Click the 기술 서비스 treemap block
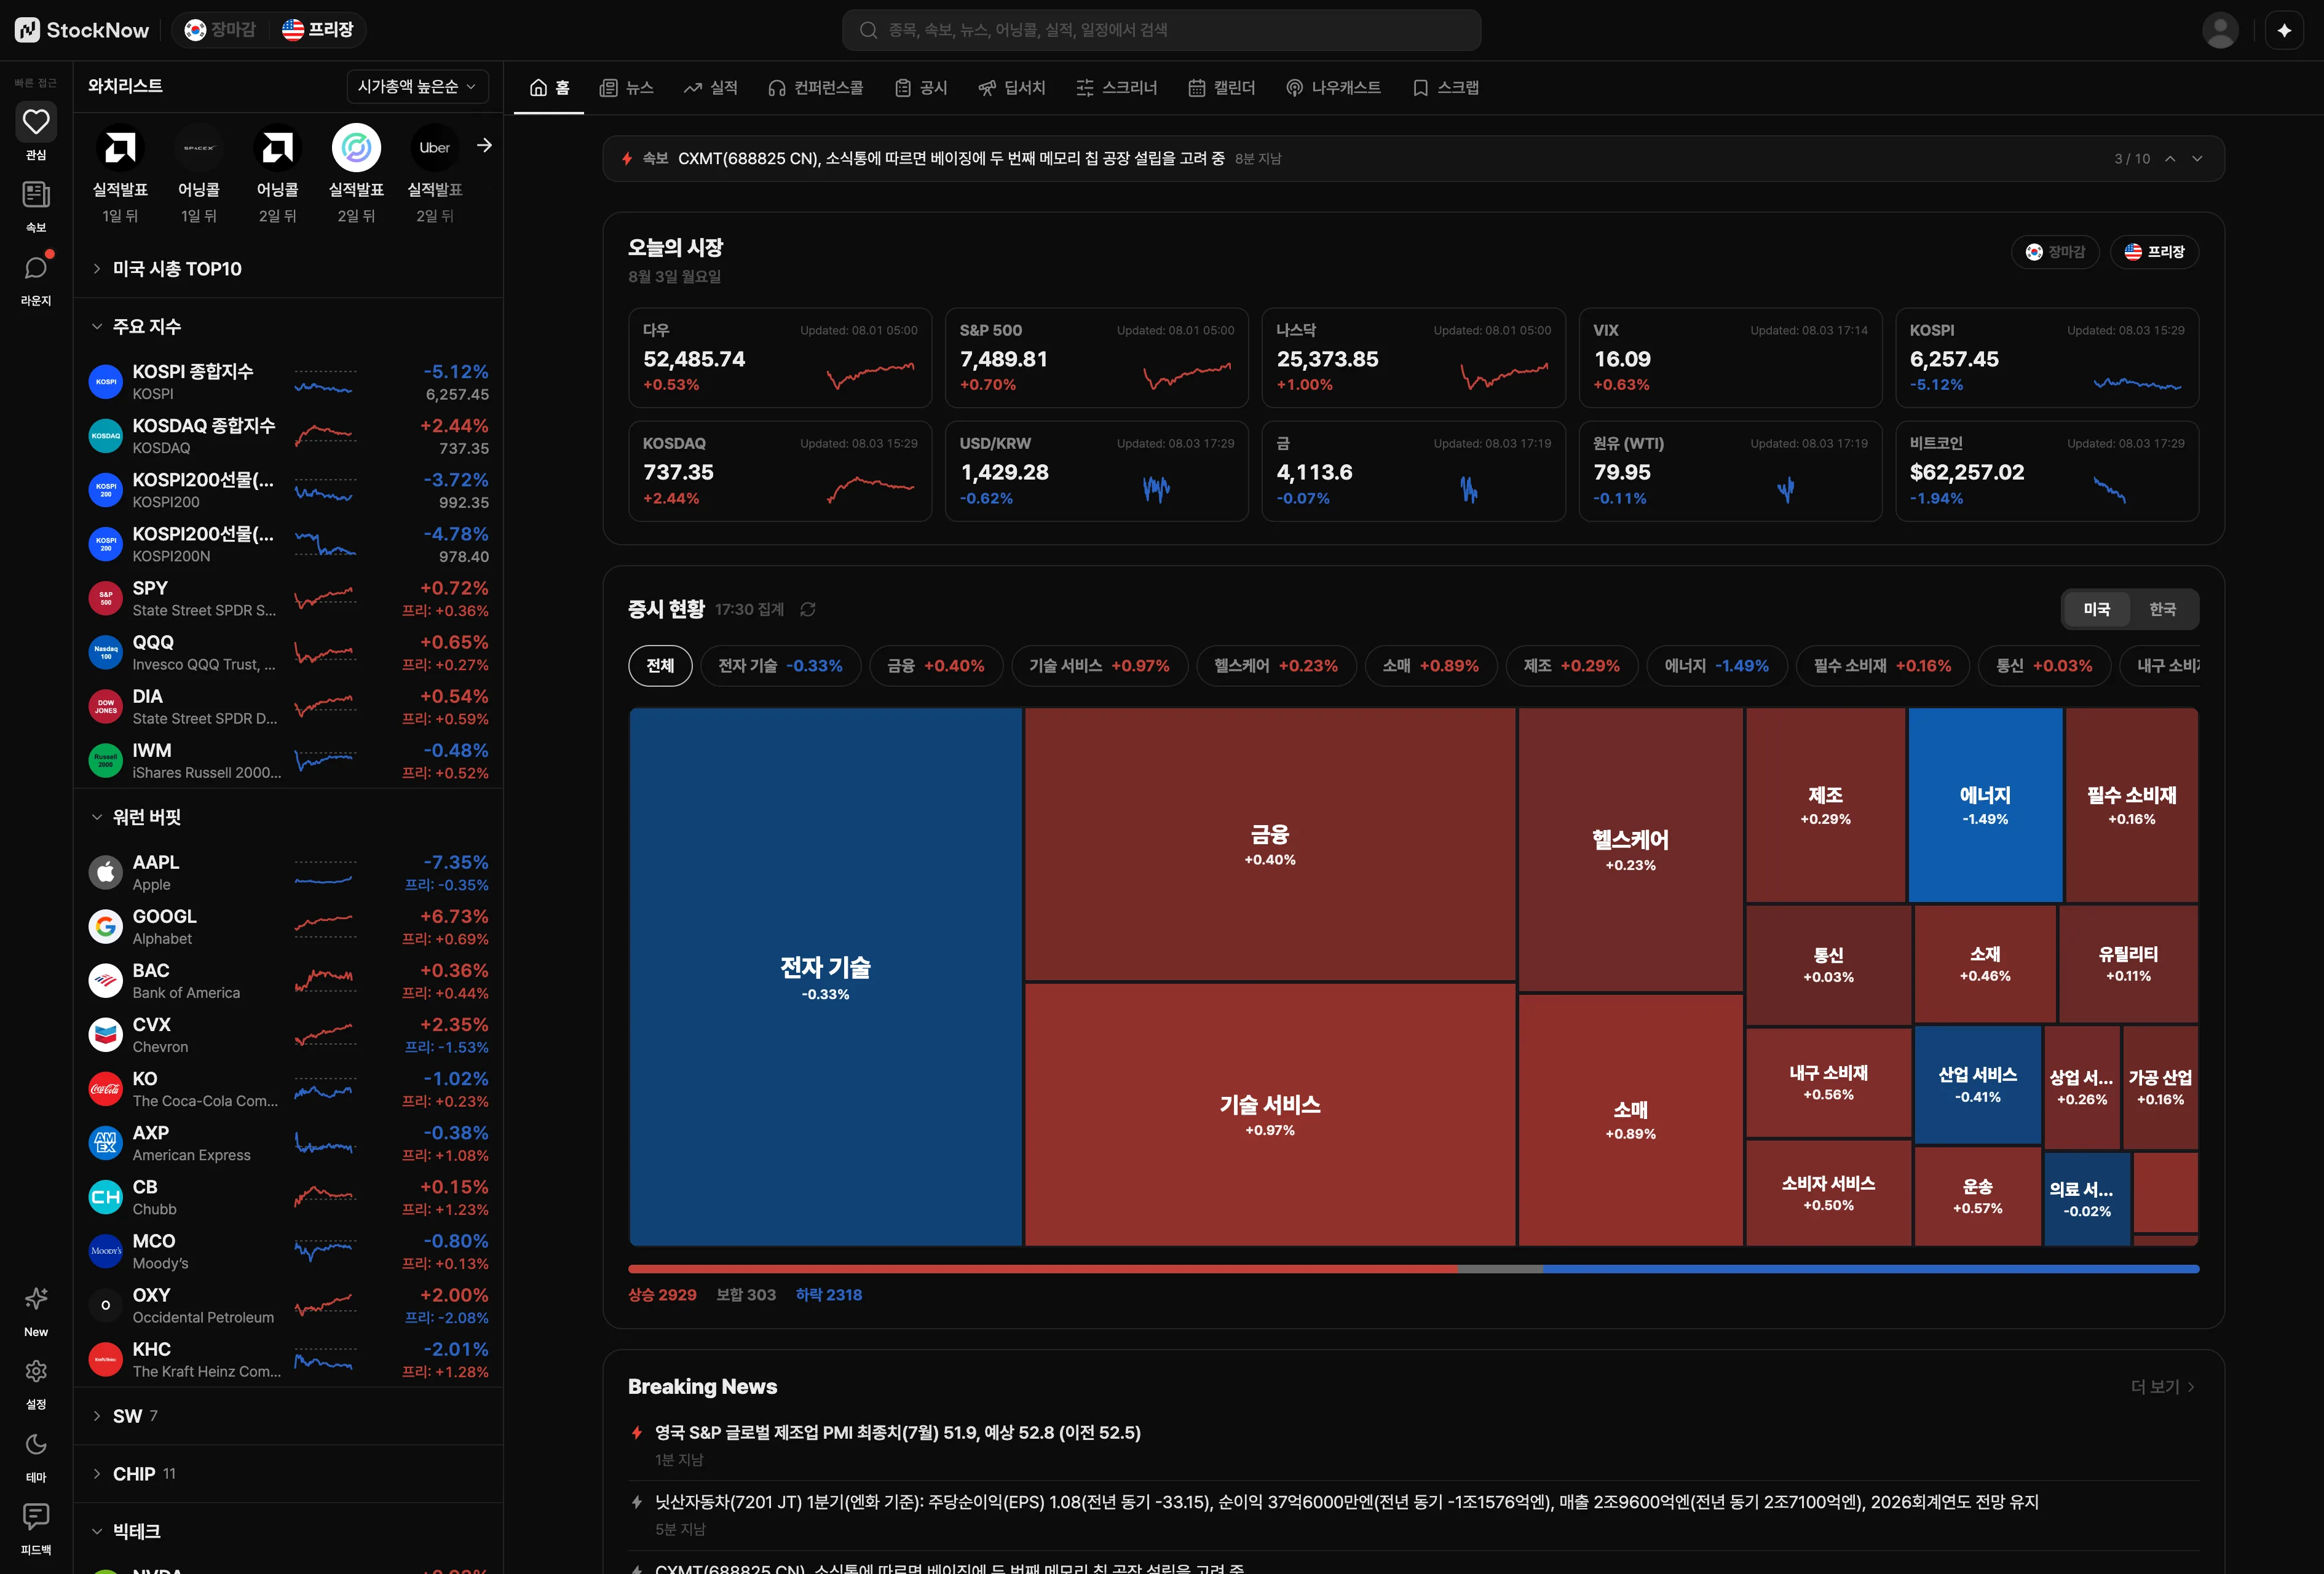Screen dimensions: 2324x1574 [x=1270, y=1114]
